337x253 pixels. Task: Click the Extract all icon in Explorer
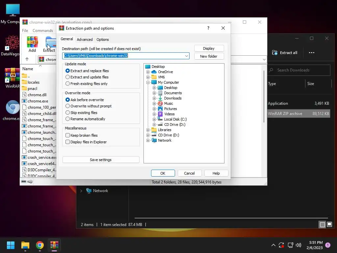pyautogui.click(x=275, y=53)
